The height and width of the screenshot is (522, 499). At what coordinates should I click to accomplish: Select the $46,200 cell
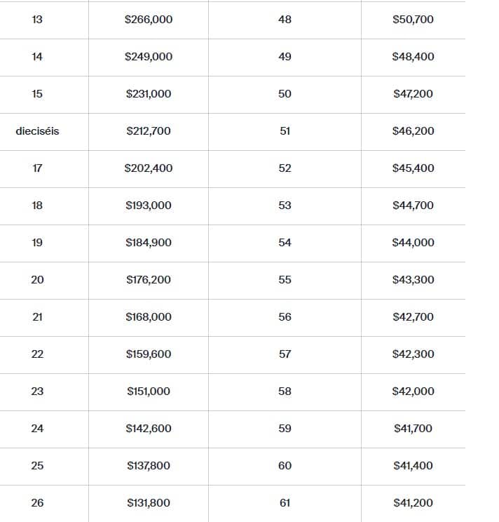pyautogui.click(x=413, y=131)
